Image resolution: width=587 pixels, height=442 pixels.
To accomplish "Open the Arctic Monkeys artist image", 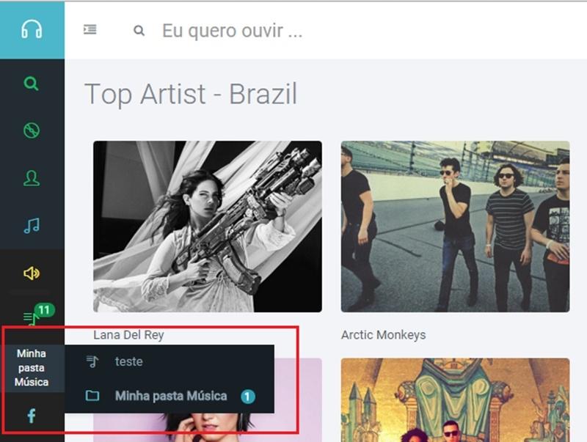I will click(x=455, y=226).
